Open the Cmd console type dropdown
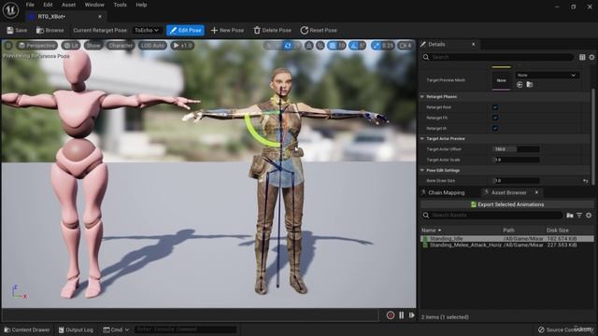This screenshot has width=598, height=336. (x=116, y=329)
